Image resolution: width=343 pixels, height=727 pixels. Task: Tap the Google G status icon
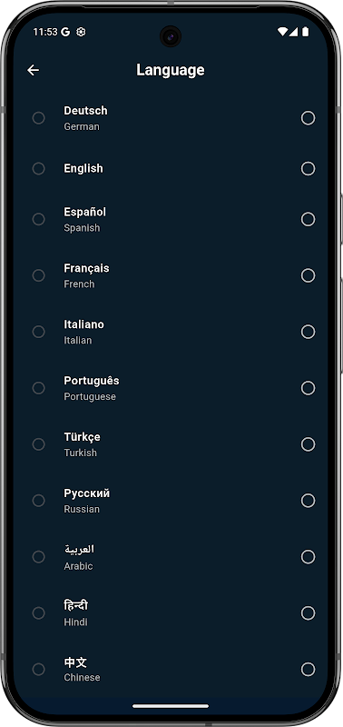[65, 32]
